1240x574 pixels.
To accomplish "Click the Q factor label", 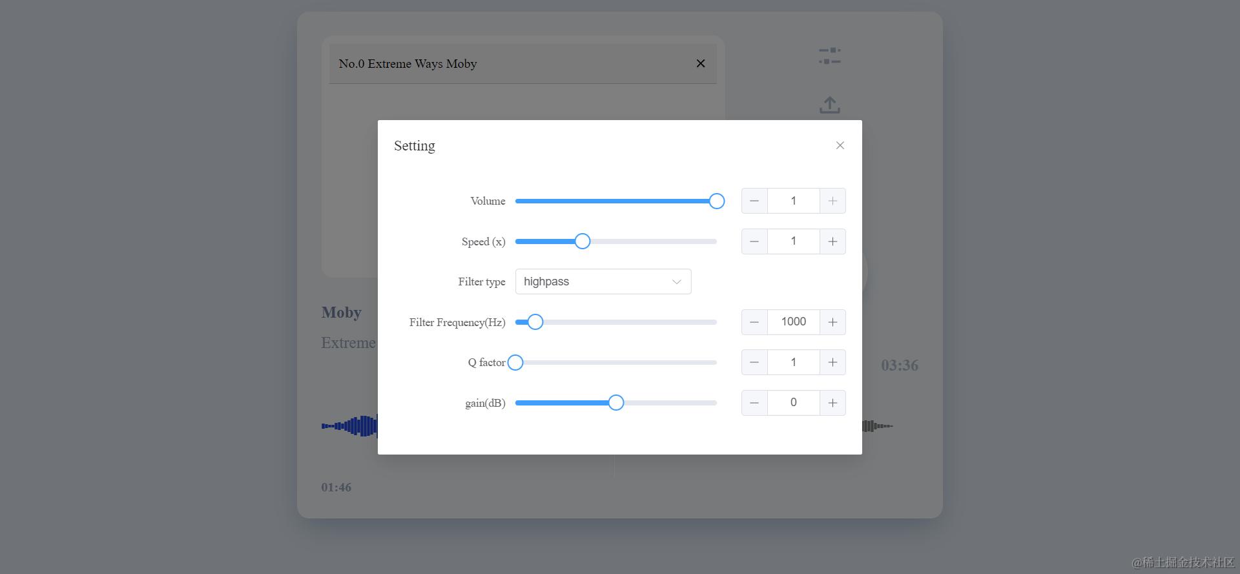I will pos(487,362).
